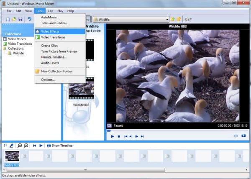Select Video Effects in Collections tree
Screen dimensions: 251x179
17,39
